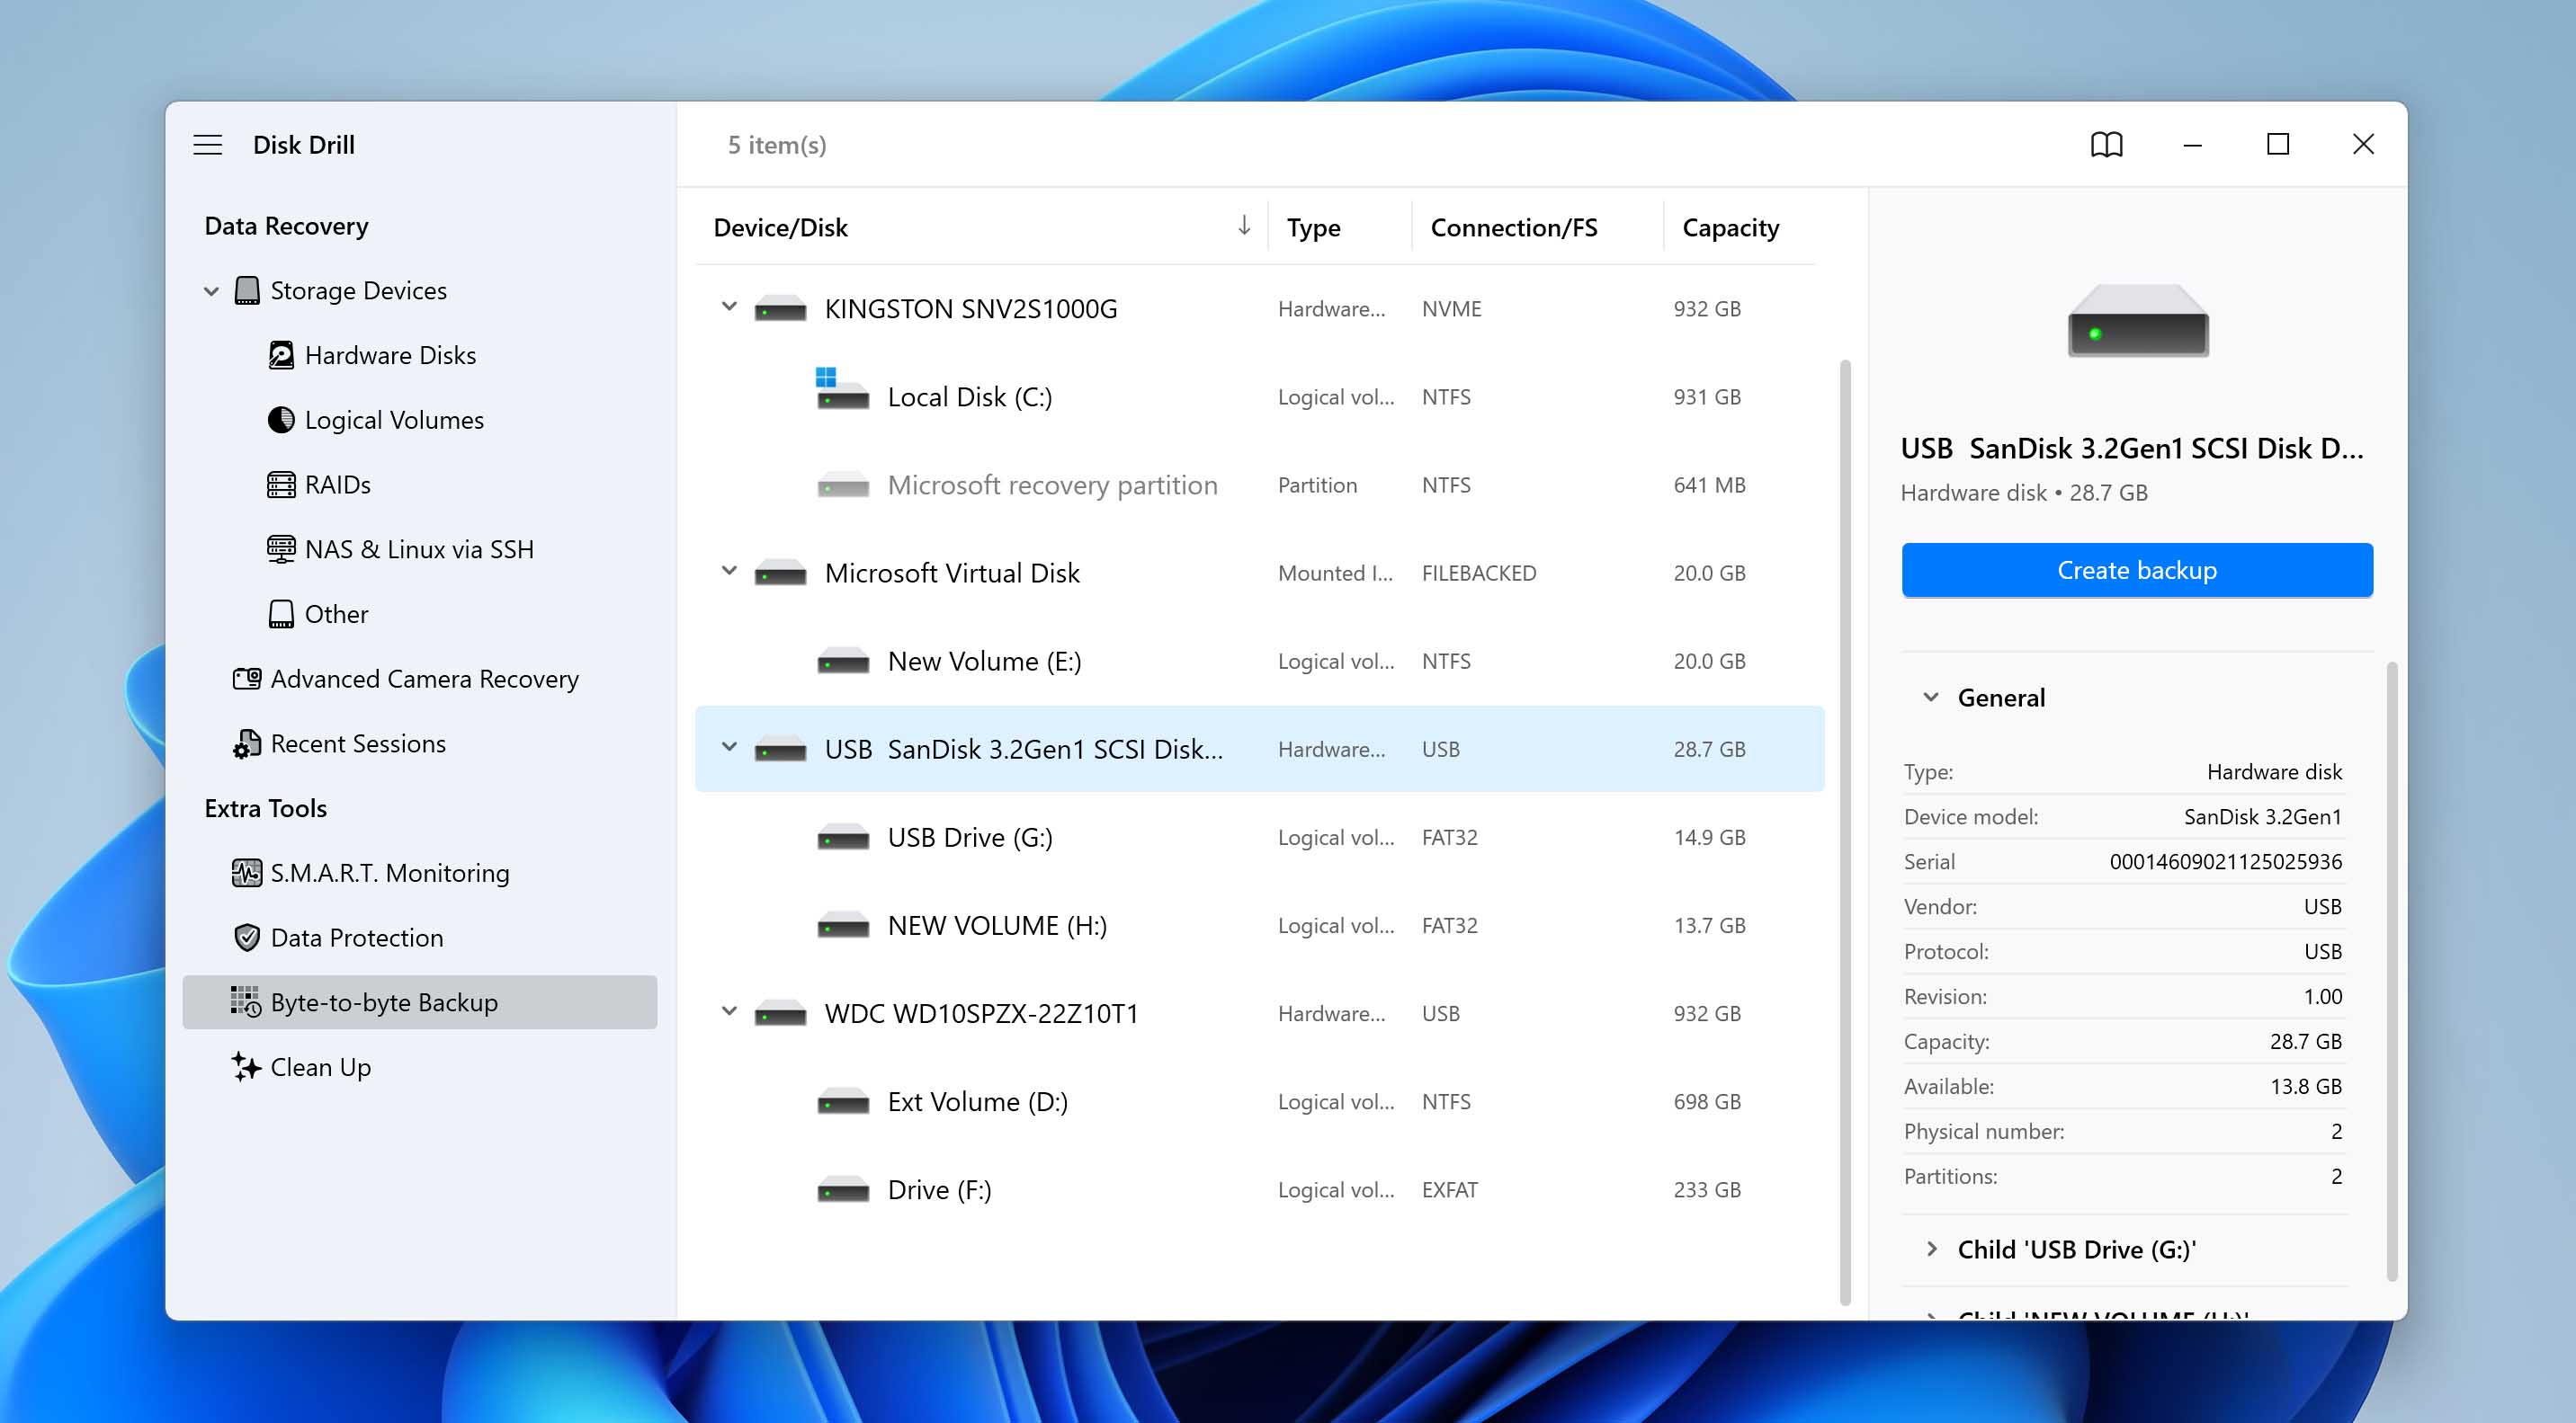2576x1423 pixels.
Task: Click the New Volume (E:) drive icon
Action: 843,662
